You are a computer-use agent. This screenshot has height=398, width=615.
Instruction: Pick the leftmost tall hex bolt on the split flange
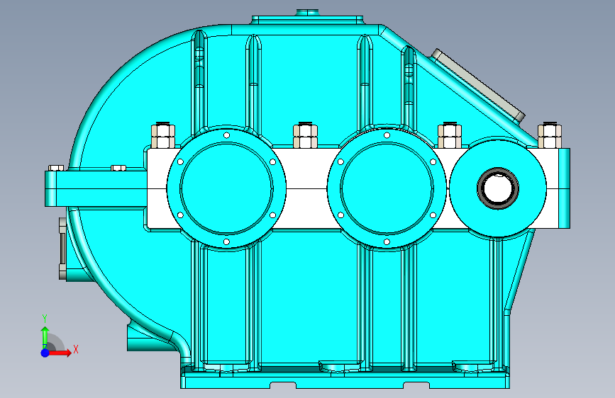(163, 135)
